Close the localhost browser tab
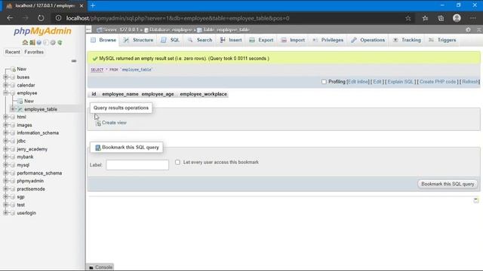 (x=82, y=6)
